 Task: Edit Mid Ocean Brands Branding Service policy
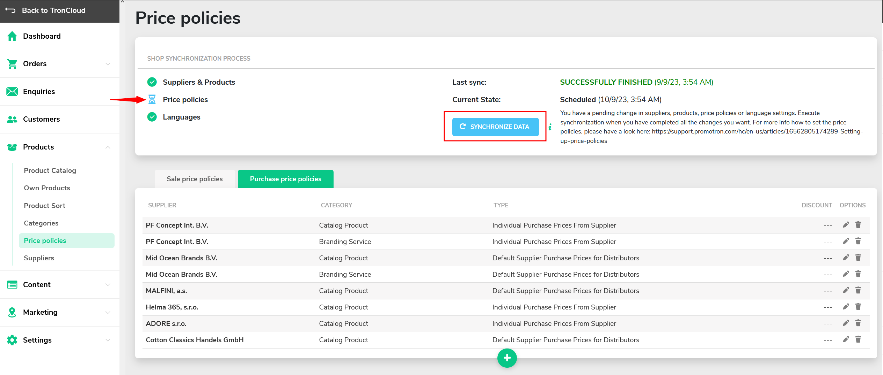tap(846, 274)
